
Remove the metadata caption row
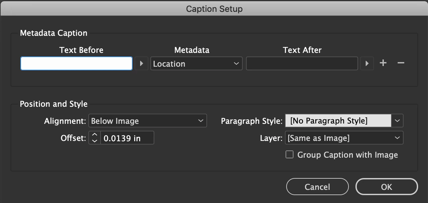click(401, 63)
